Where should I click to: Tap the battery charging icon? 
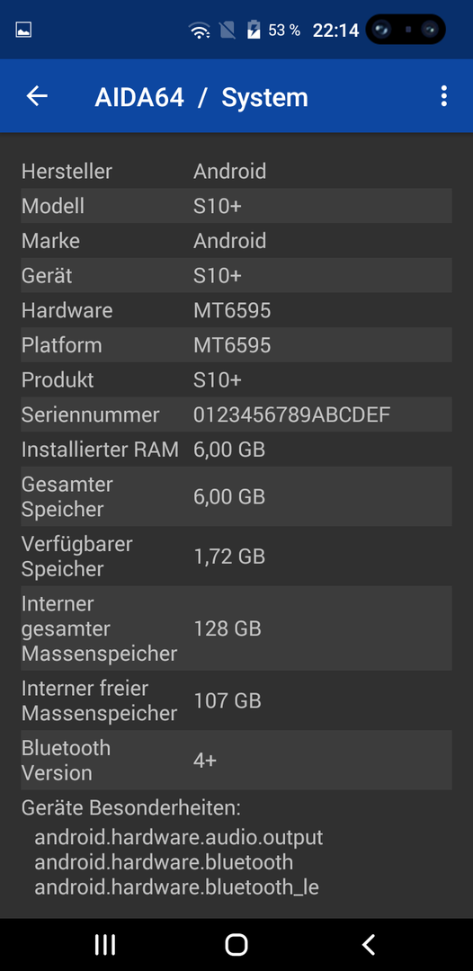tap(254, 30)
